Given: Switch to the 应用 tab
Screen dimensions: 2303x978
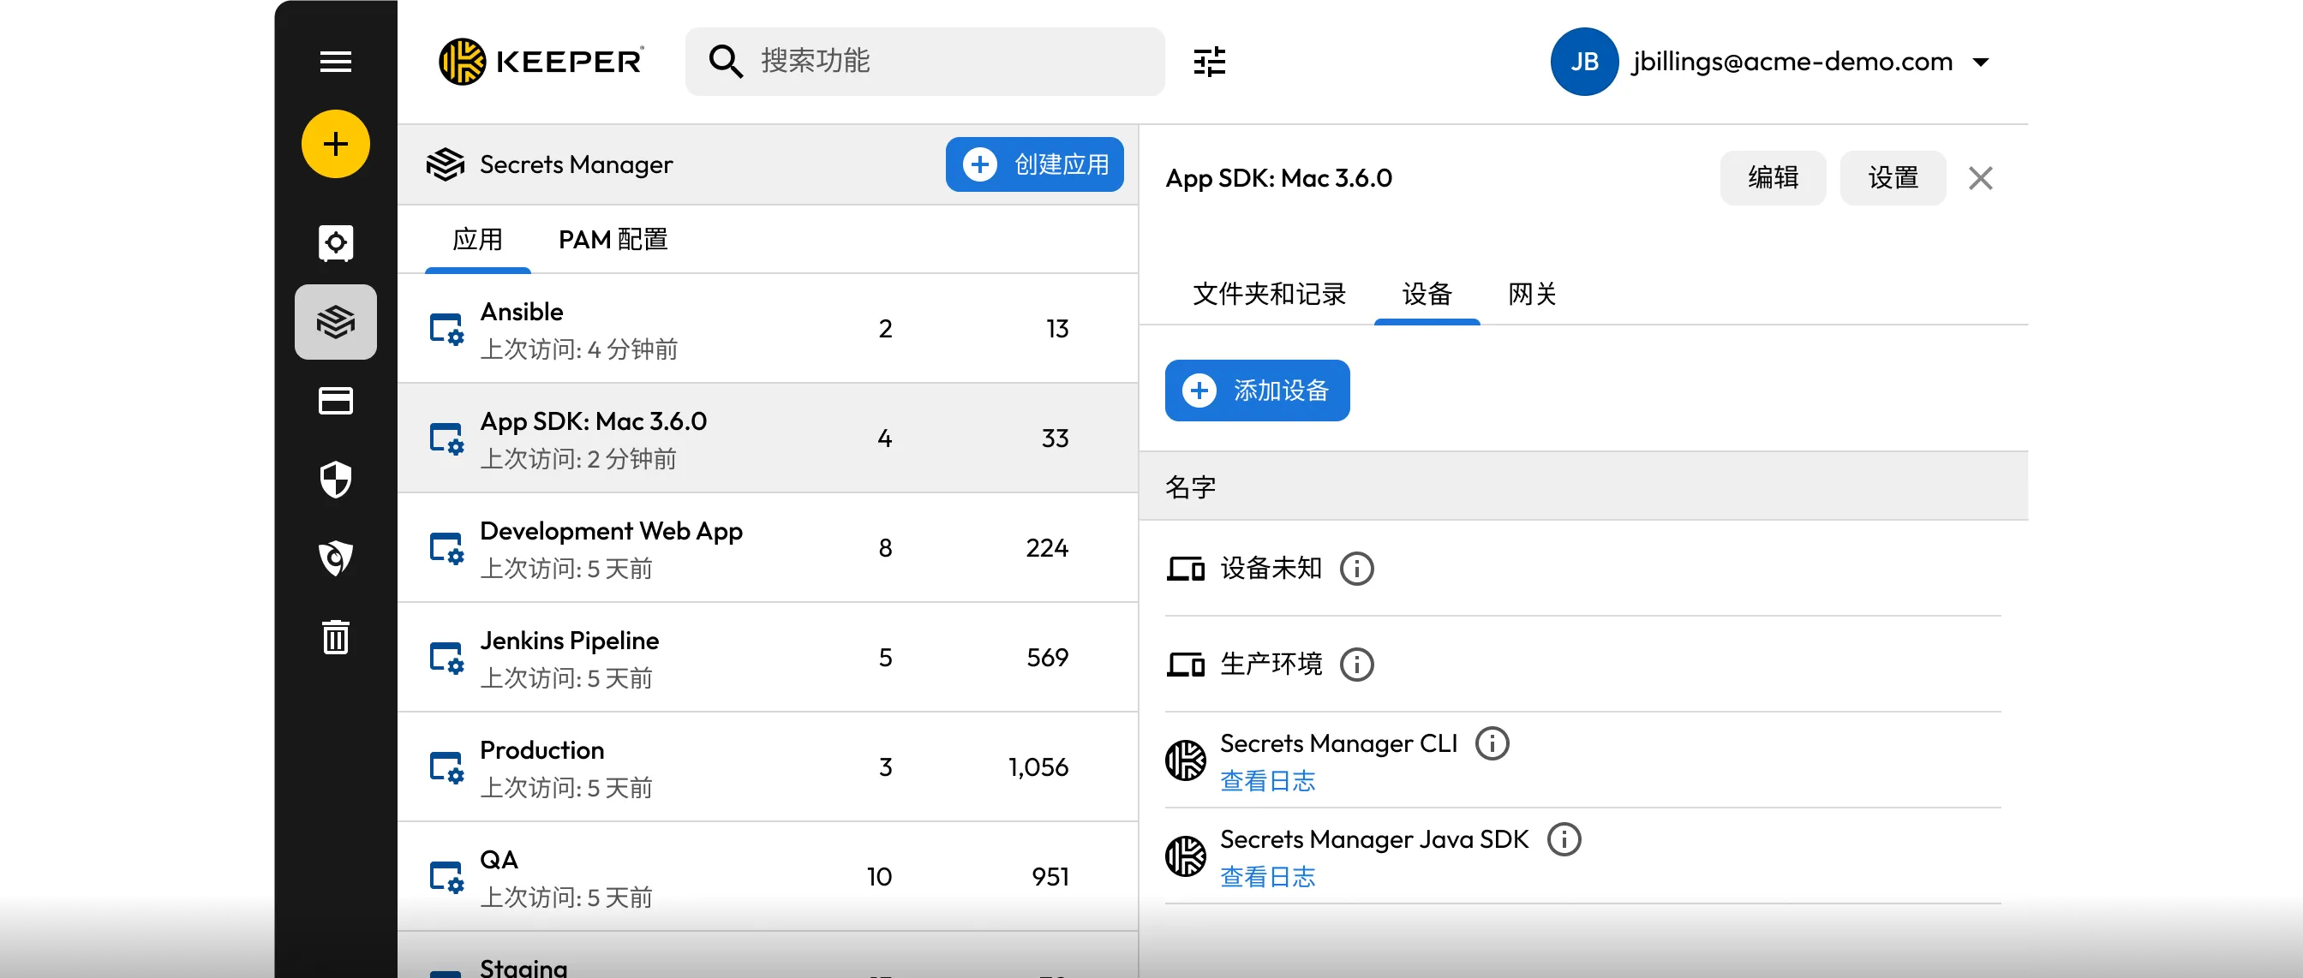Looking at the screenshot, I should click(x=477, y=240).
